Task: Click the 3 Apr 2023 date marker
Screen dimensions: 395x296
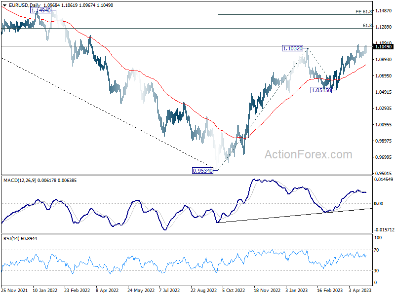Action: (360, 290)
